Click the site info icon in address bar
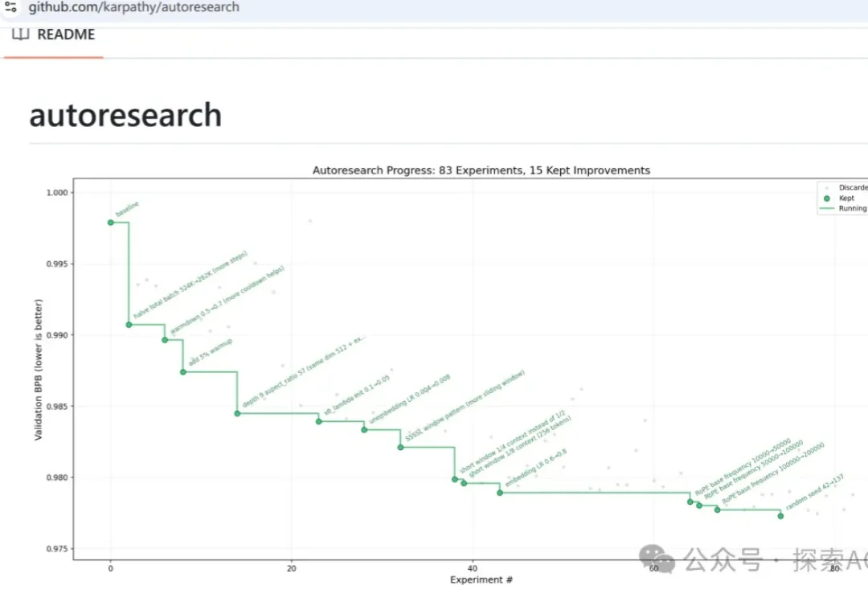The height and width of the screenshot is (598, 868). [10, 7]
